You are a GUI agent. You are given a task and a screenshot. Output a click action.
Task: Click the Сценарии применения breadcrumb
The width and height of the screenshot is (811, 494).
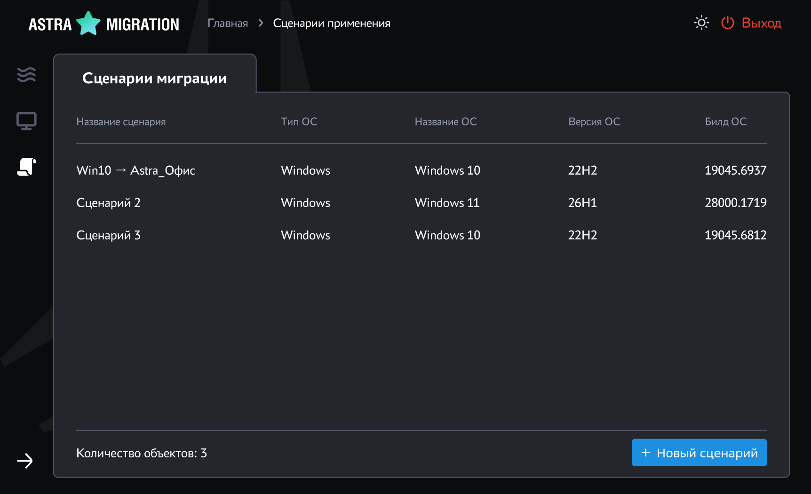coord(332,23)
